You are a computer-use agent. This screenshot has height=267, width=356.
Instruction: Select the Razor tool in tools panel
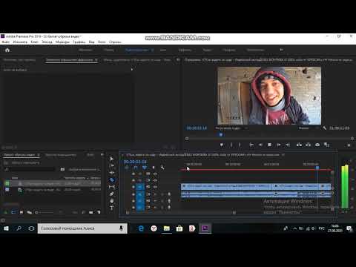click(x=112, y=179)
